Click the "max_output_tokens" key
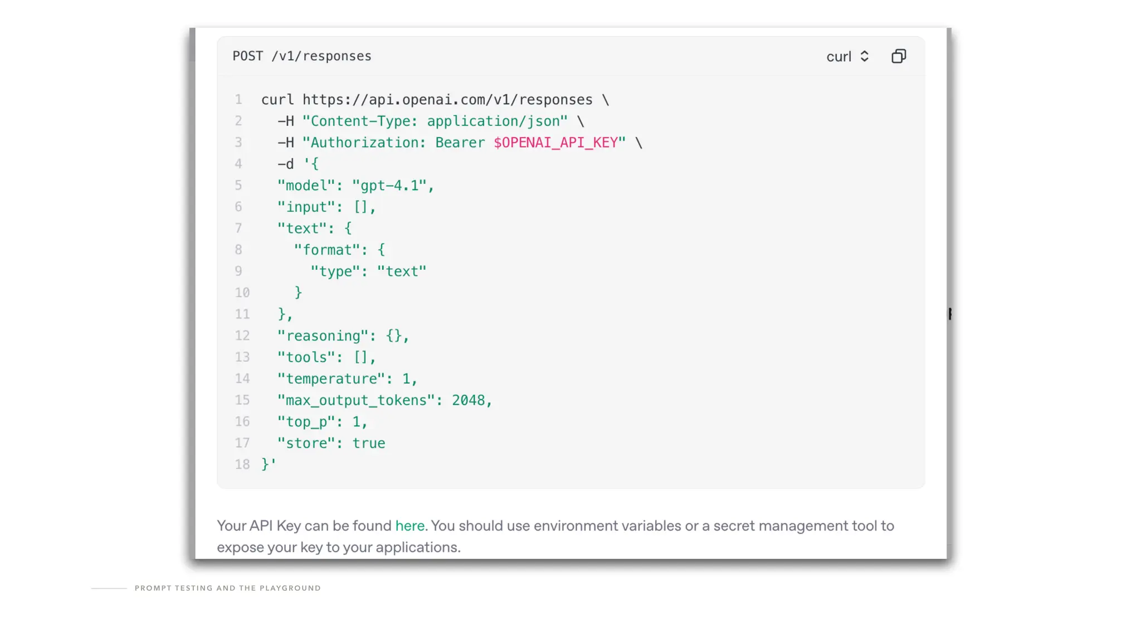 (356, 400)
